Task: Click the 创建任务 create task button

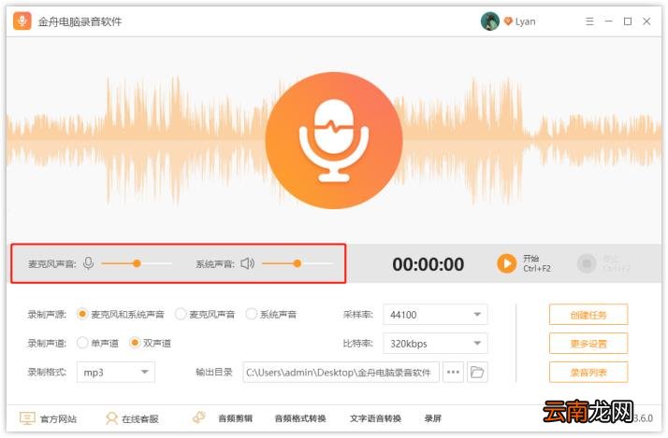Action: pyautogui.click(x=588, y=315)
